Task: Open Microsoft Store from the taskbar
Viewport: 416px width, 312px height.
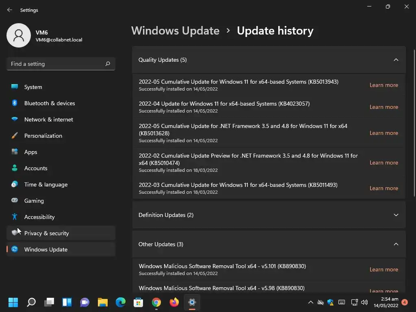Action: pos(138,302)
